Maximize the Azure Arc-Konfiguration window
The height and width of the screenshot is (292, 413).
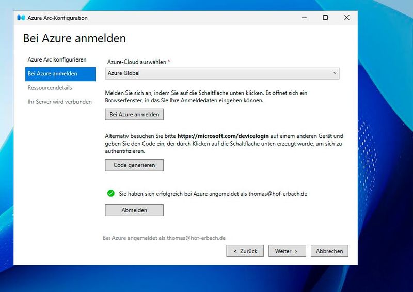[325, 18]
